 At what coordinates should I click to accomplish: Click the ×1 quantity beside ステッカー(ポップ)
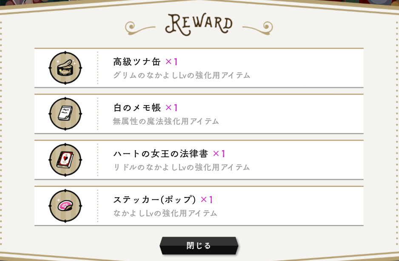(207, 200)
